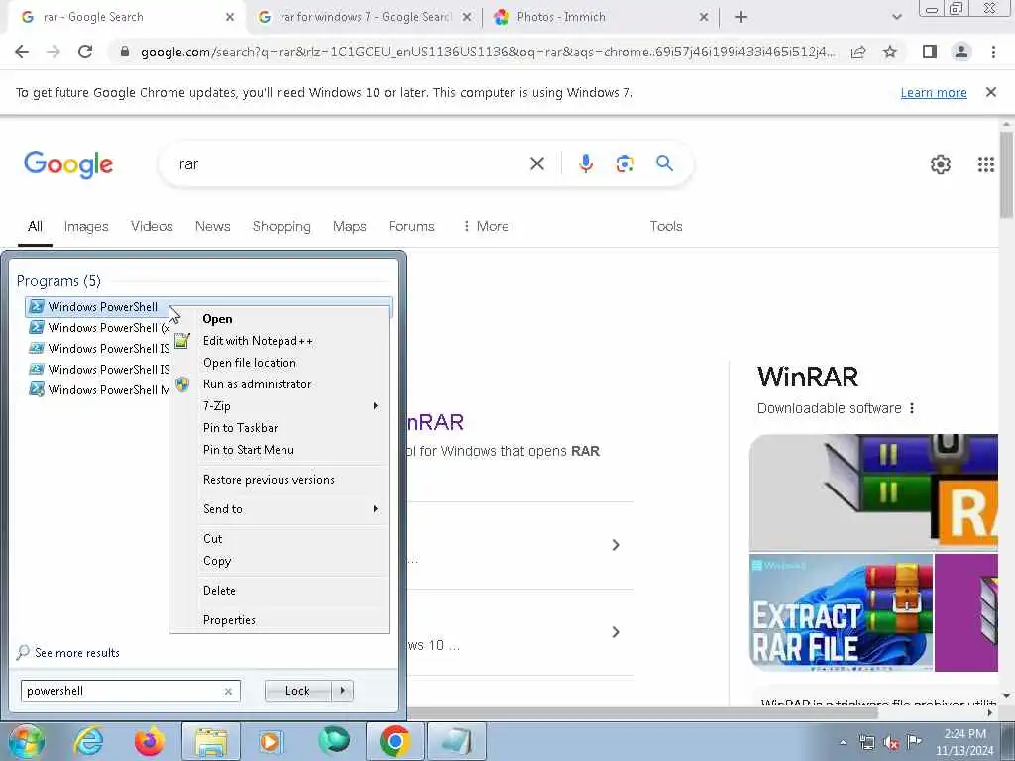Switch to 'rar for windows 7' tab
Viewport: 1015px width, 761px height.
coord(364,17)
